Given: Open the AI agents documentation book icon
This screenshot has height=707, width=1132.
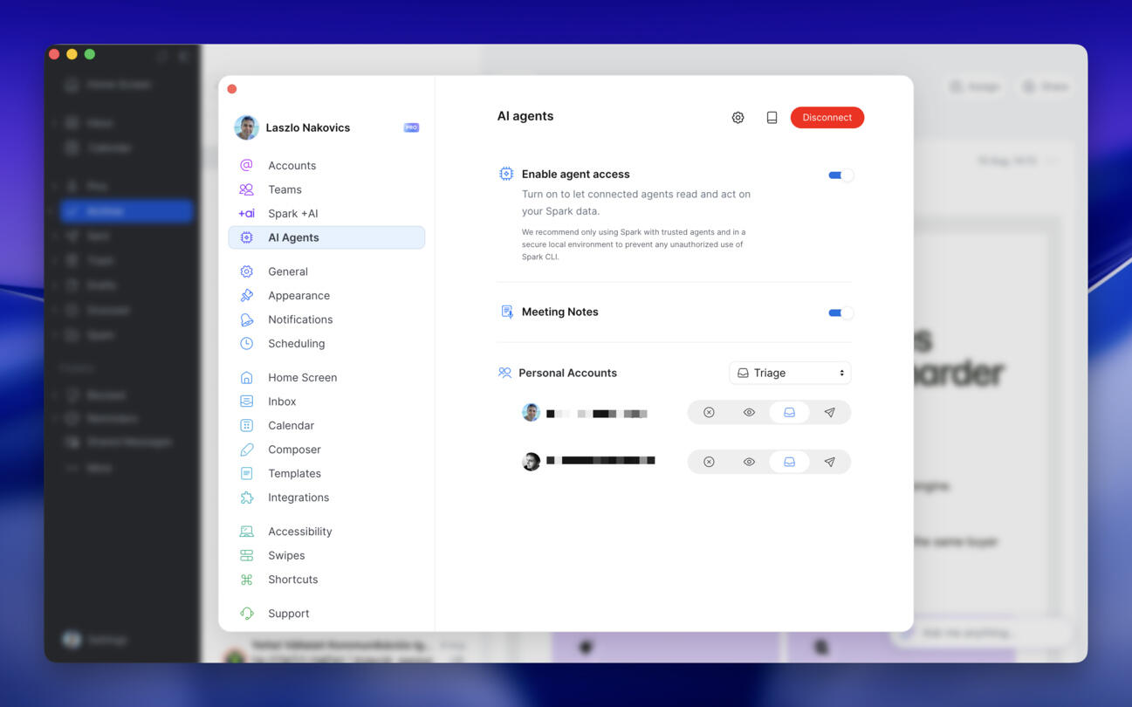Looking at the screenshot, I should [772, 117].
